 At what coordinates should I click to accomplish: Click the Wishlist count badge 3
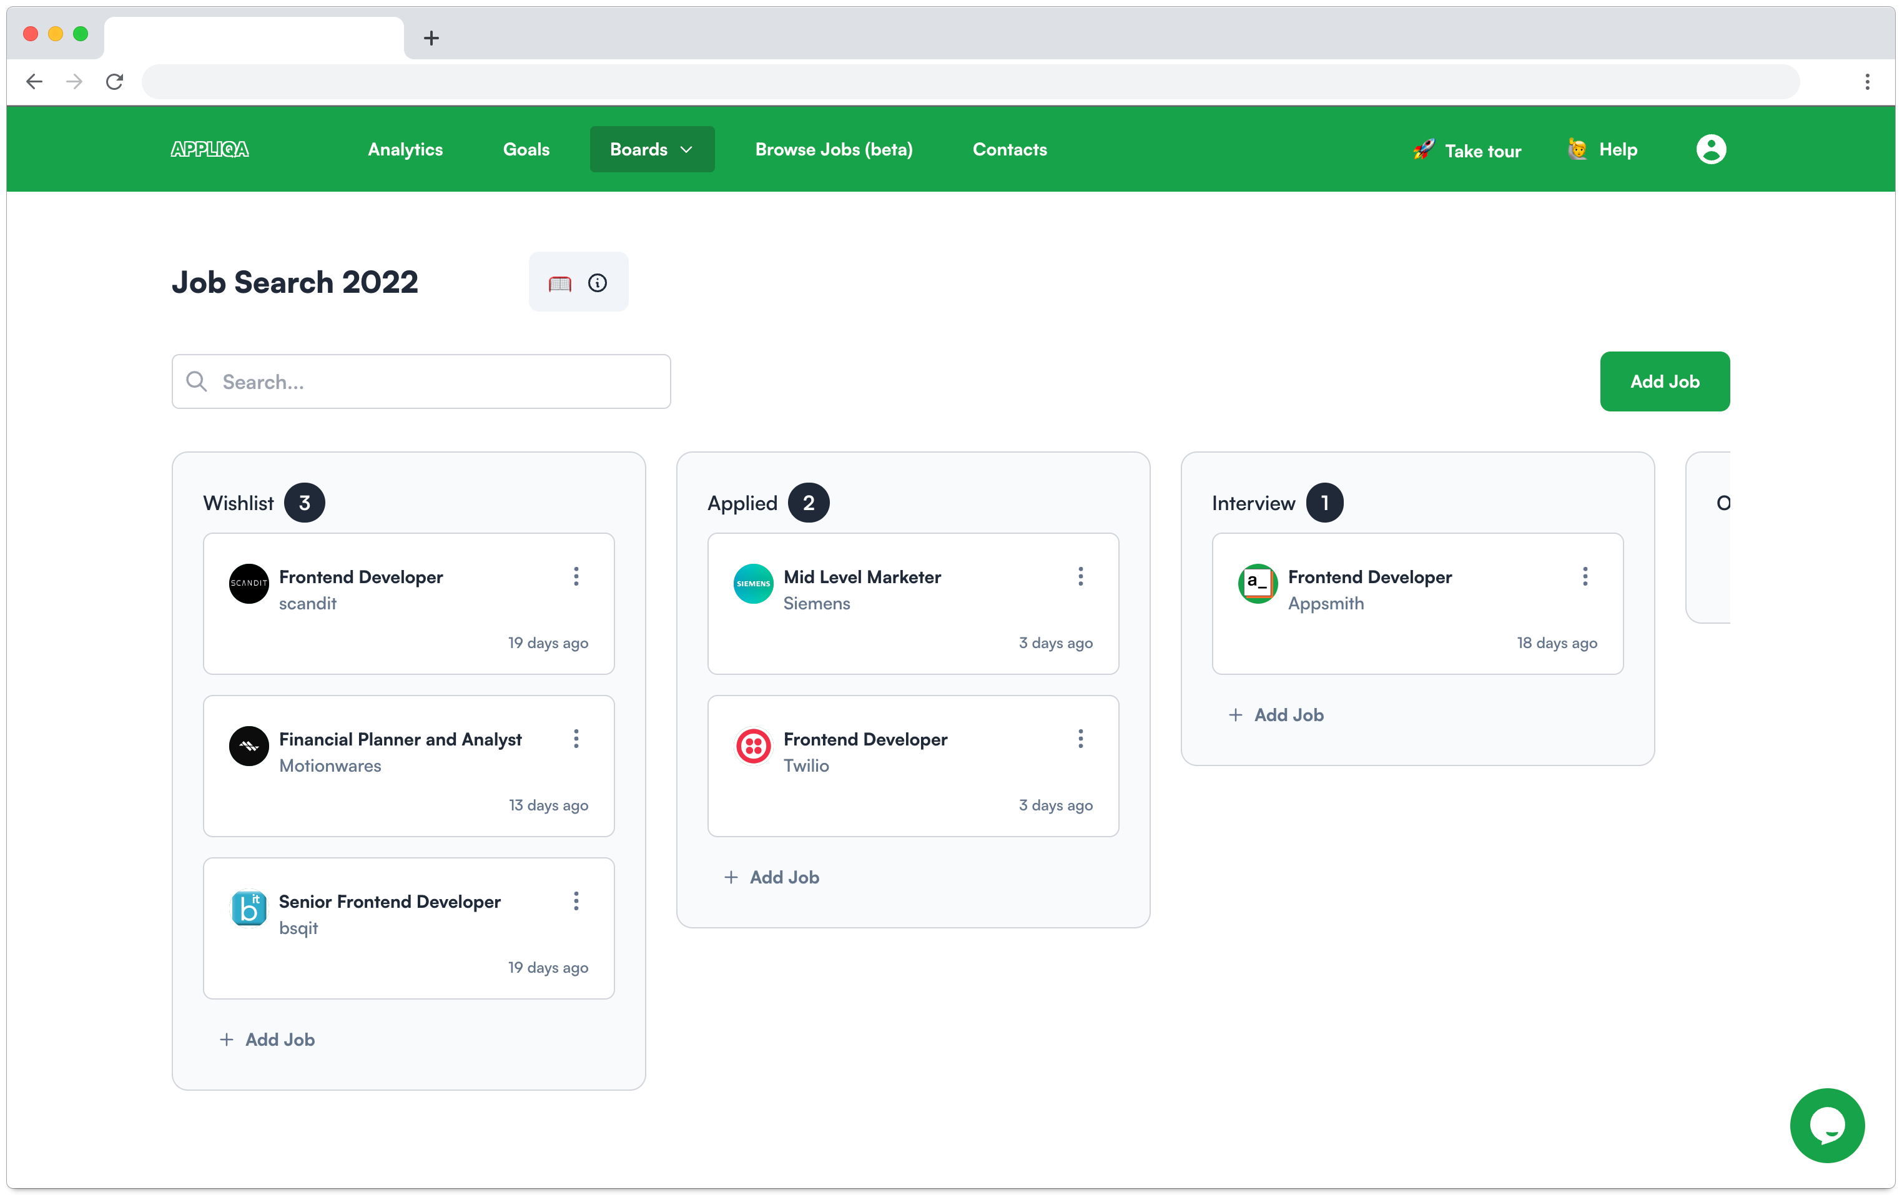pyautogui.click(x=304, y=503)
